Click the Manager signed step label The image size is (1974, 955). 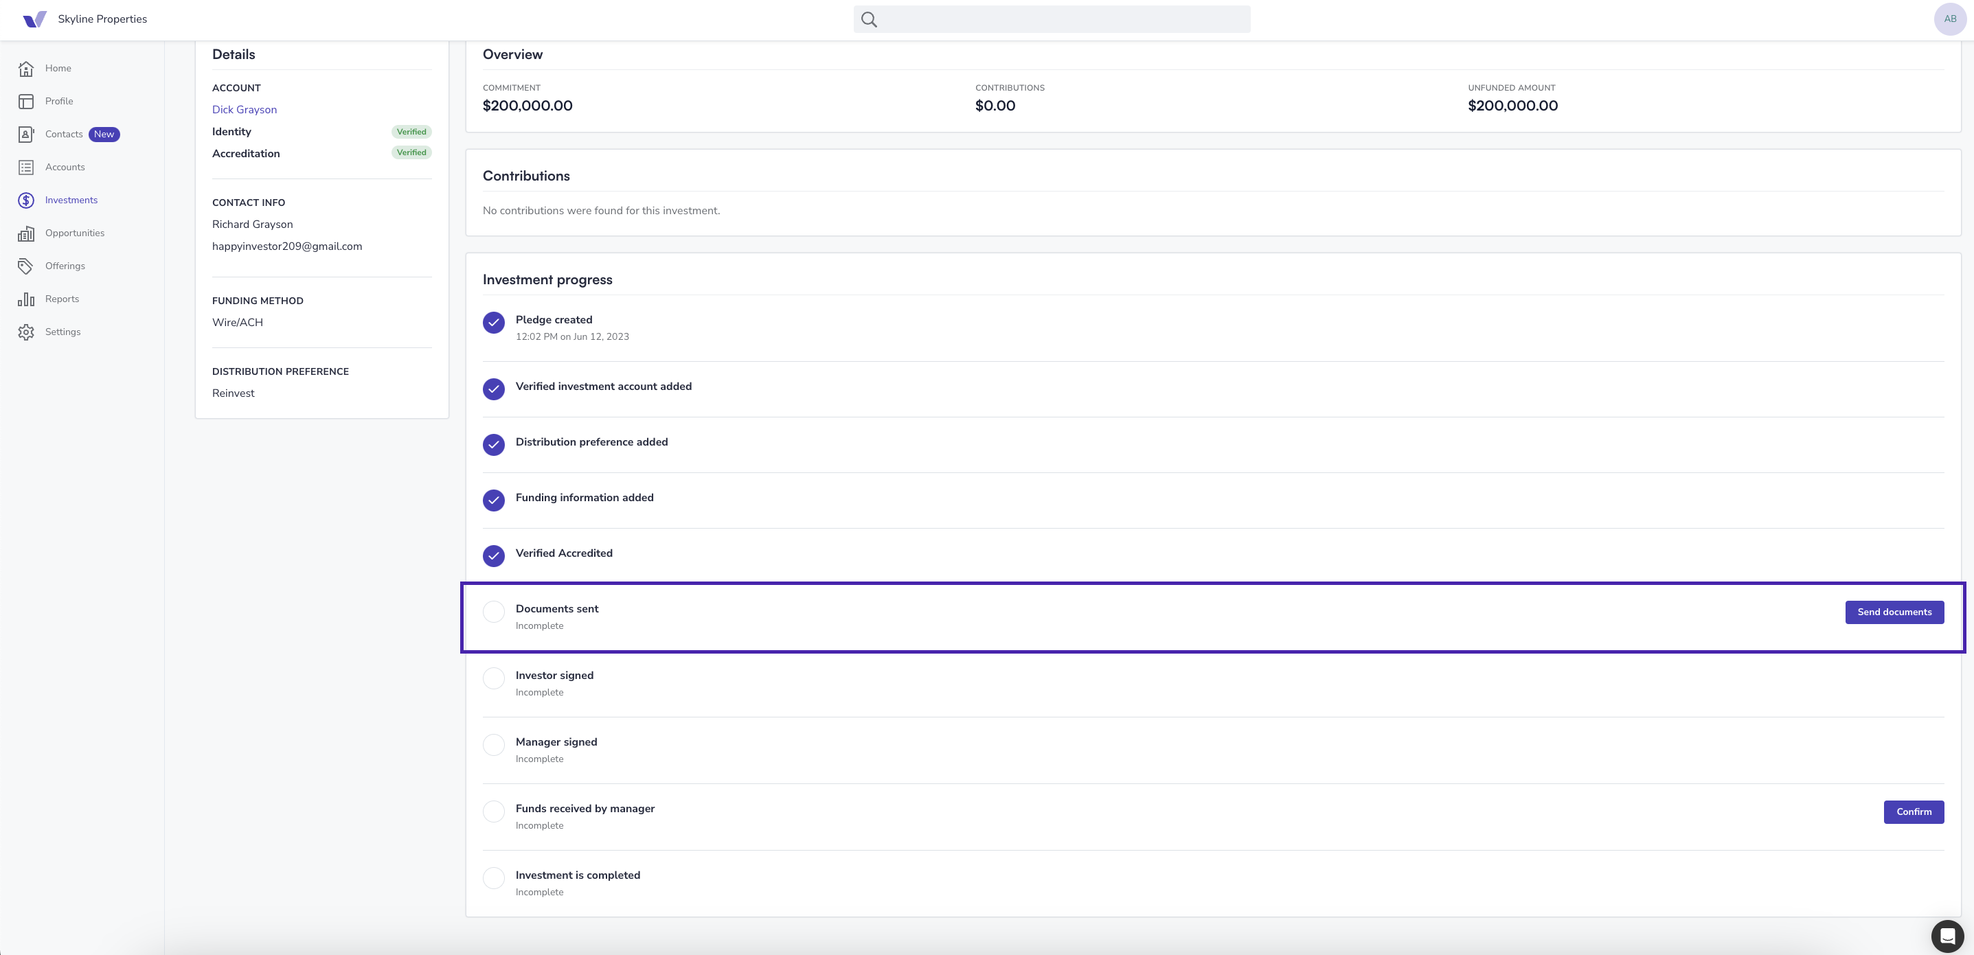[556, 742]
